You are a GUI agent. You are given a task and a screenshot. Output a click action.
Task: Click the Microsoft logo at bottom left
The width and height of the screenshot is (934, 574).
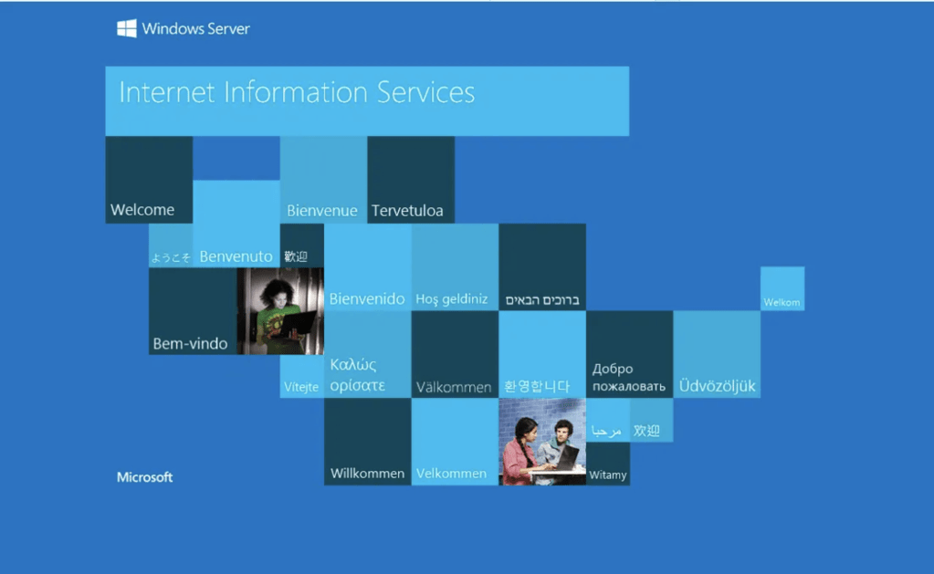tap(143, 476)
